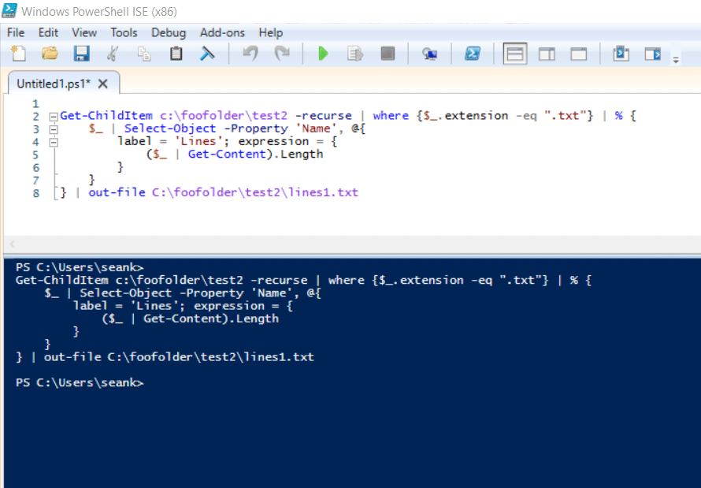This screenshot has height=488, width=701.
Task: Click line number 1 in the gutter
Action: [x=35, y=104]
